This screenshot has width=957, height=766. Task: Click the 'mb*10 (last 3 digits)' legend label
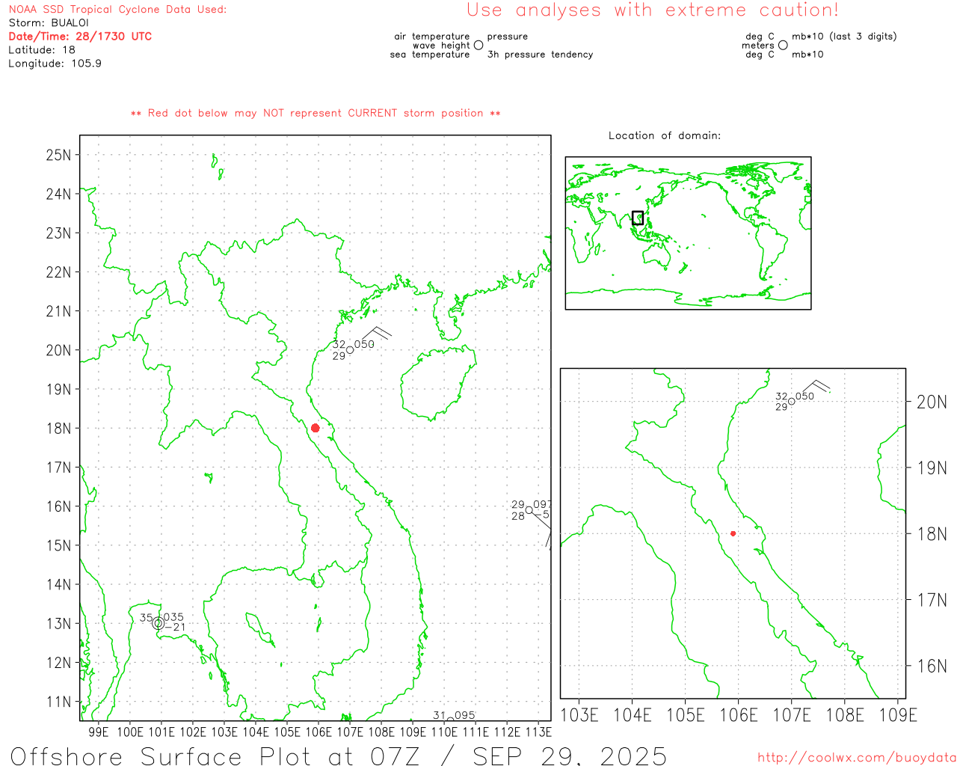(844, 37)
